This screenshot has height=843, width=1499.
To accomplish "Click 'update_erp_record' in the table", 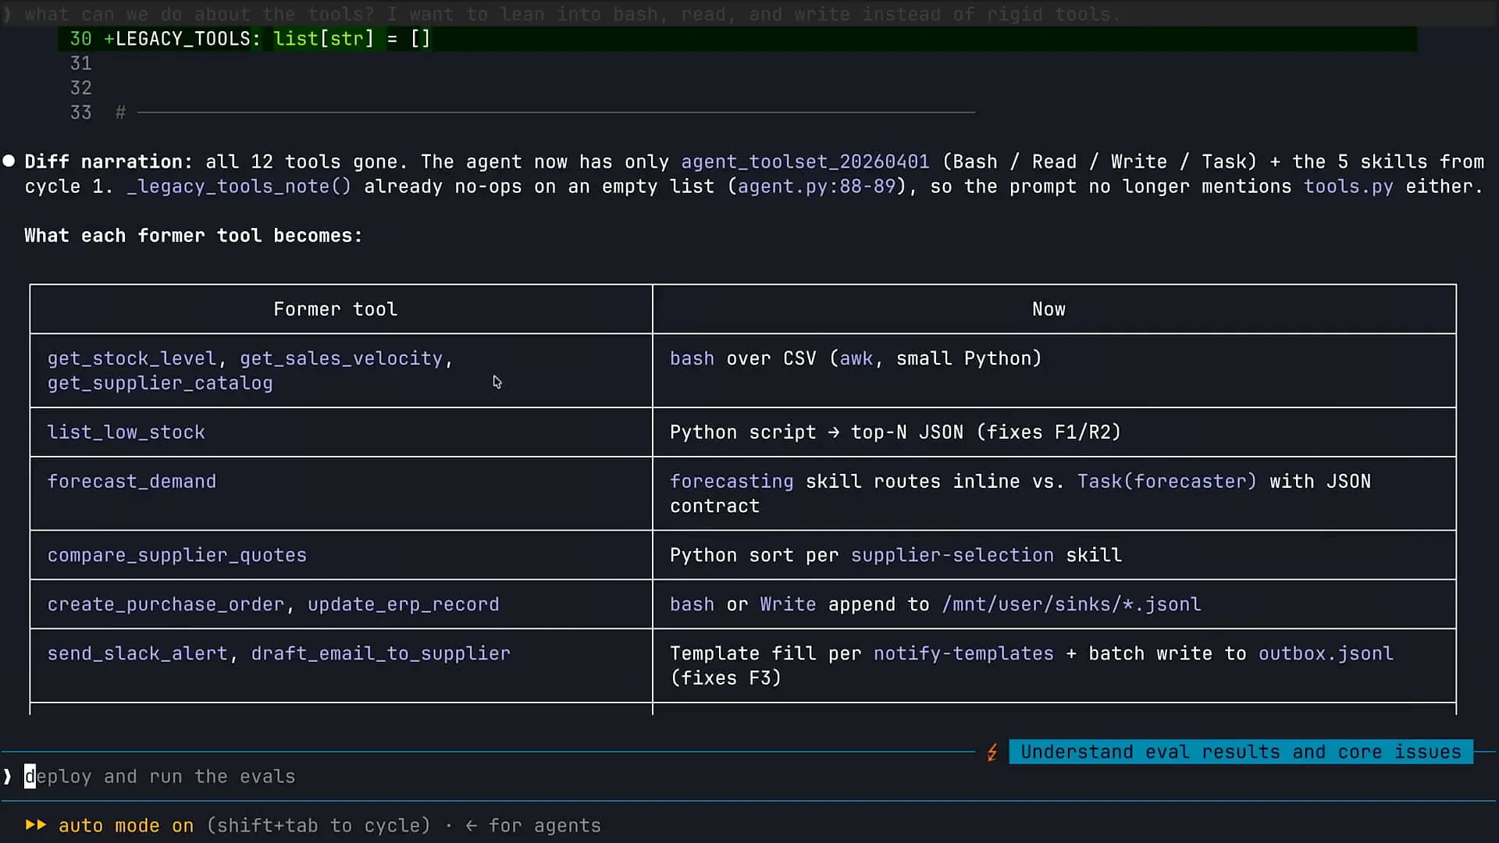I will [x=404, y=604].
